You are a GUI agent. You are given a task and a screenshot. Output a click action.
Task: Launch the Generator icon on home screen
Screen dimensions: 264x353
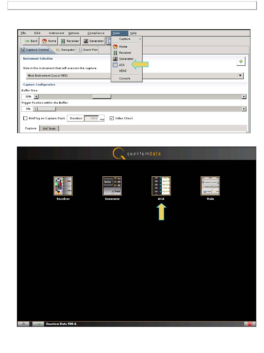112,186
